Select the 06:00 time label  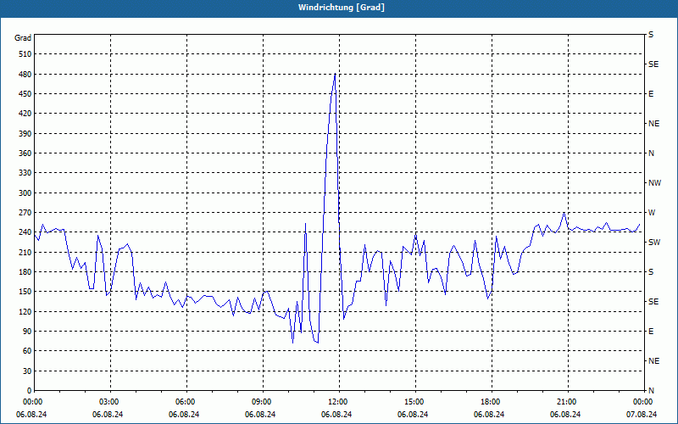186,401
